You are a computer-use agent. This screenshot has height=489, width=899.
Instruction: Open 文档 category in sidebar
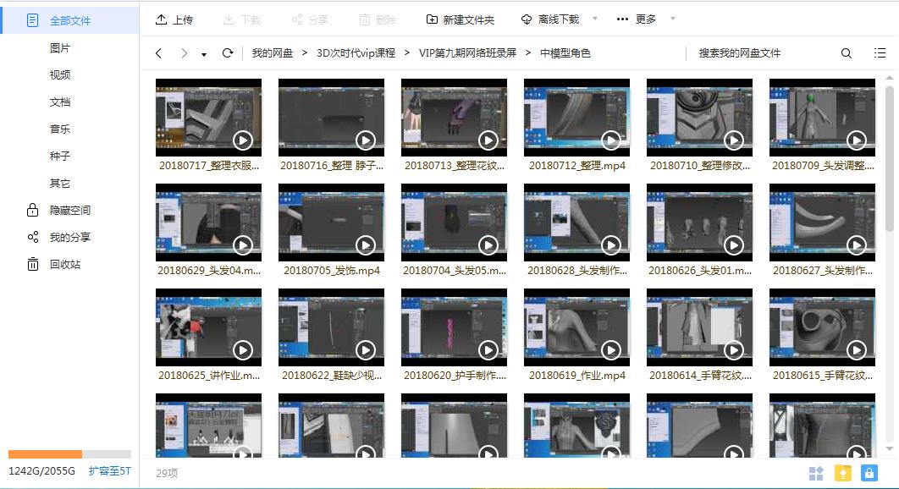pos(59,102)
